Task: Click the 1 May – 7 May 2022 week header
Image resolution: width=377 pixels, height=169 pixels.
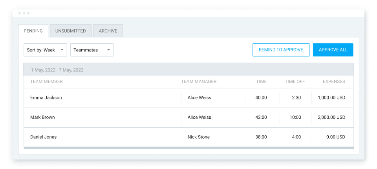Action: coord(189,70)
